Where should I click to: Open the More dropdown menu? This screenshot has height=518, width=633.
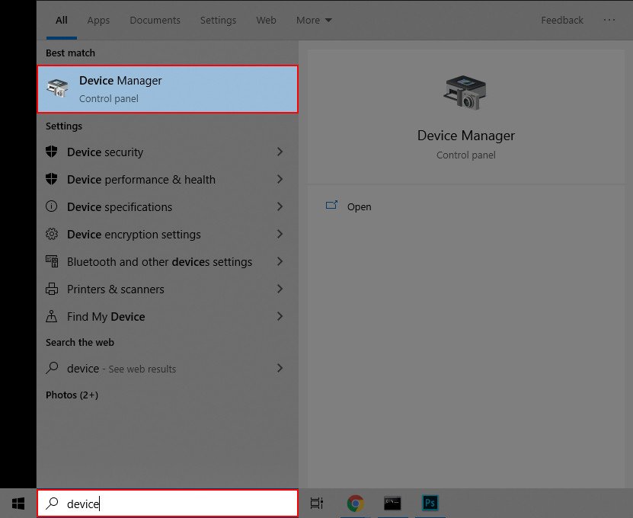pyautogui.click(x=314, y=20)
